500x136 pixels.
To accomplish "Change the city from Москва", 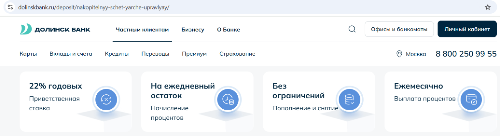I will coord(416,54).
